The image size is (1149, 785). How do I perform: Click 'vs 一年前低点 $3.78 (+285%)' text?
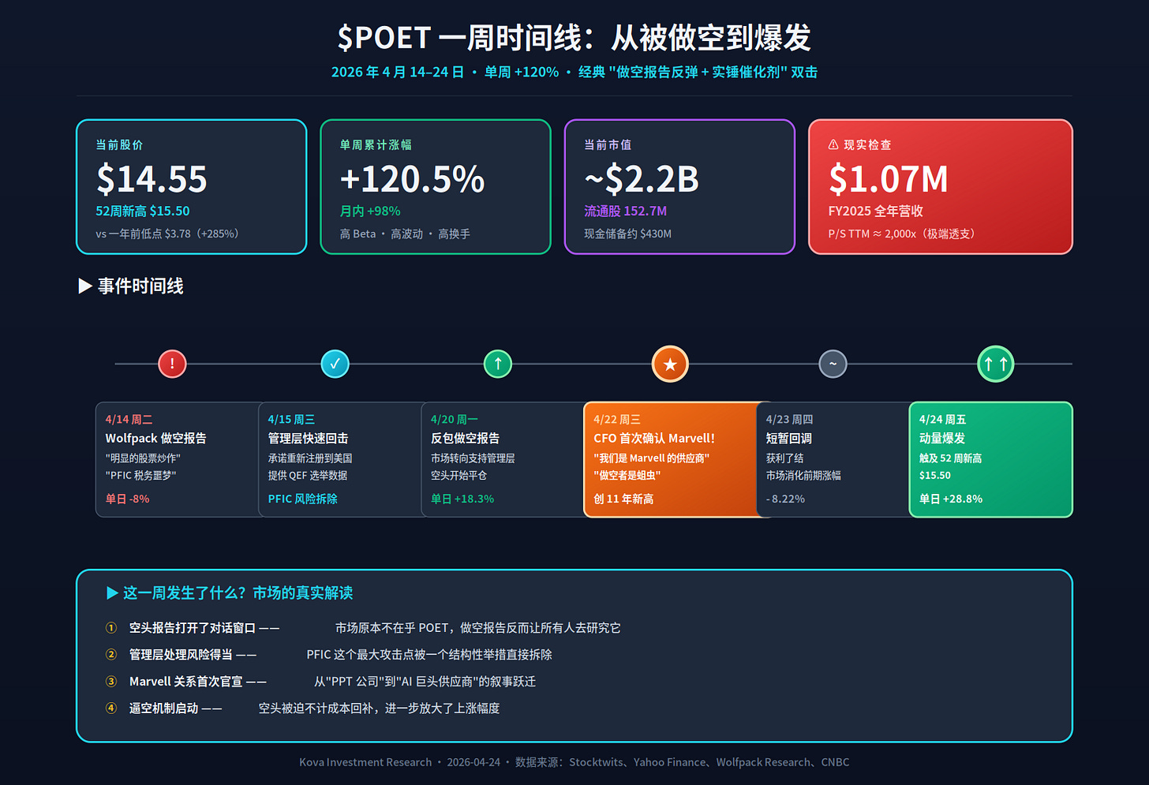coord(167,234)
